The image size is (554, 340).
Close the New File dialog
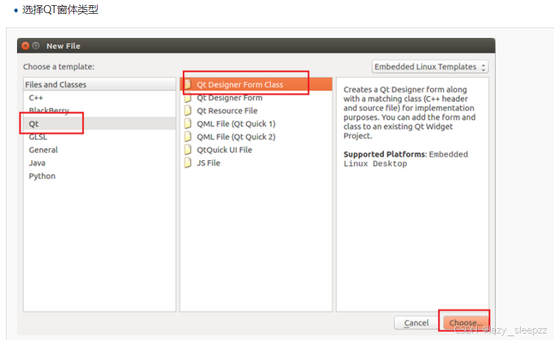pyautogui.click(x=26, y=46)
